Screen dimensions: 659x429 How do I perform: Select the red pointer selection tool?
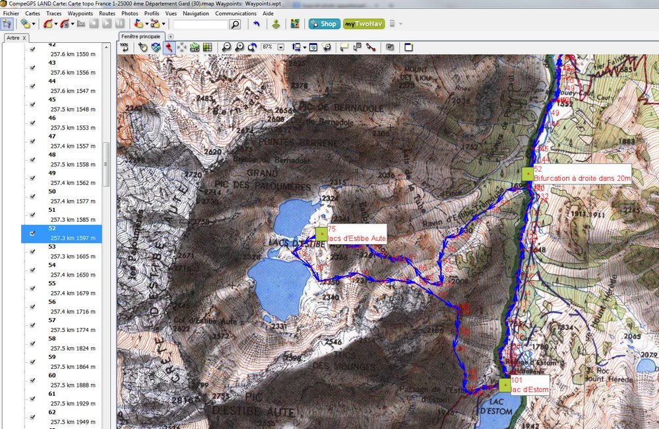click(169, 47)
